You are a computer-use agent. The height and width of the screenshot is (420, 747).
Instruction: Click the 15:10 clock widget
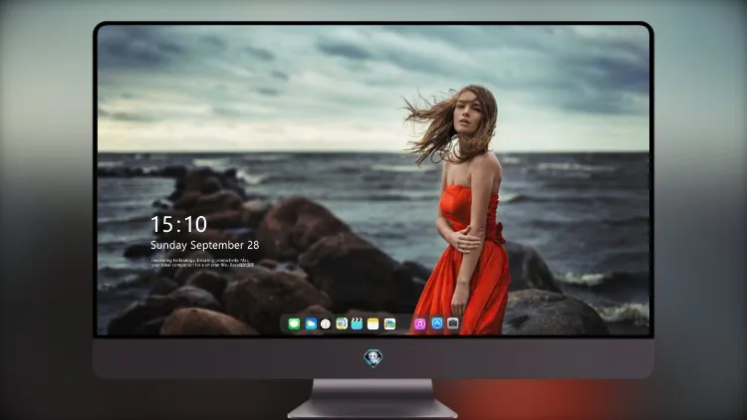pyautogui.click(x=179, y=224)
